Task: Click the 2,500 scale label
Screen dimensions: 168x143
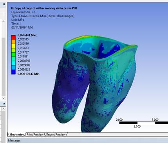Action: [137, 127]
